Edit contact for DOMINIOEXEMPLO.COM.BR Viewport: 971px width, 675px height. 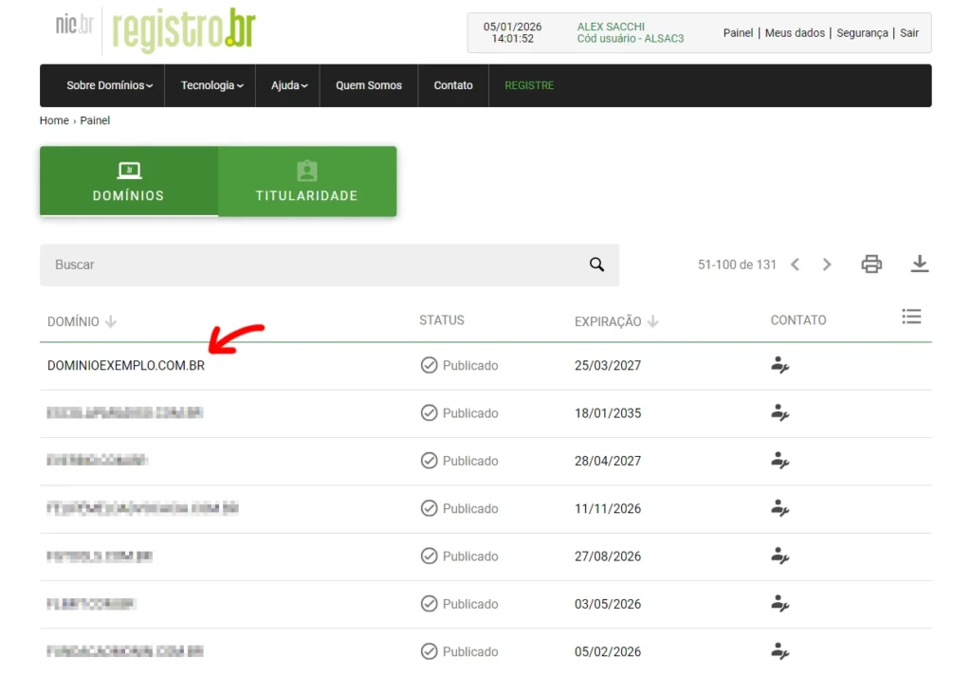coord(779,366)
